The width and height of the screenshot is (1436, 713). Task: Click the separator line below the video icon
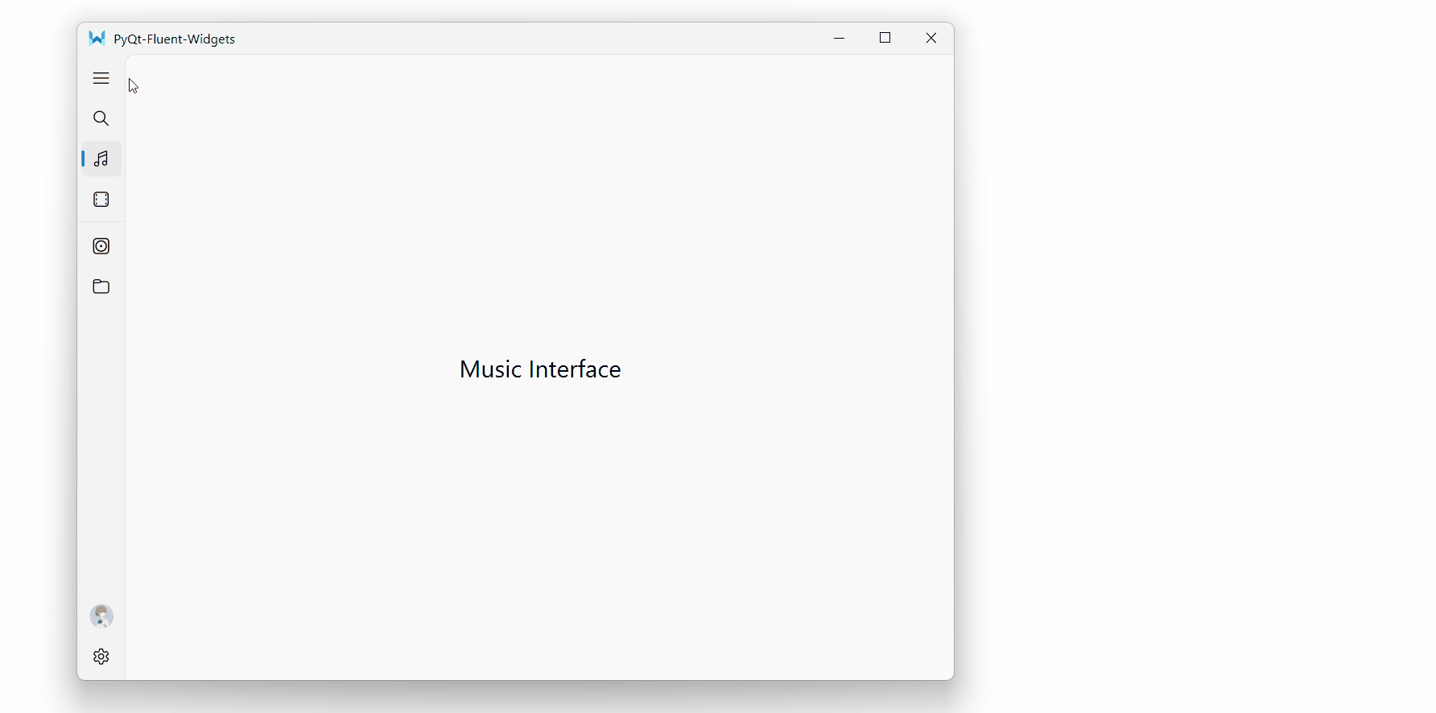[x=101, y=222]
